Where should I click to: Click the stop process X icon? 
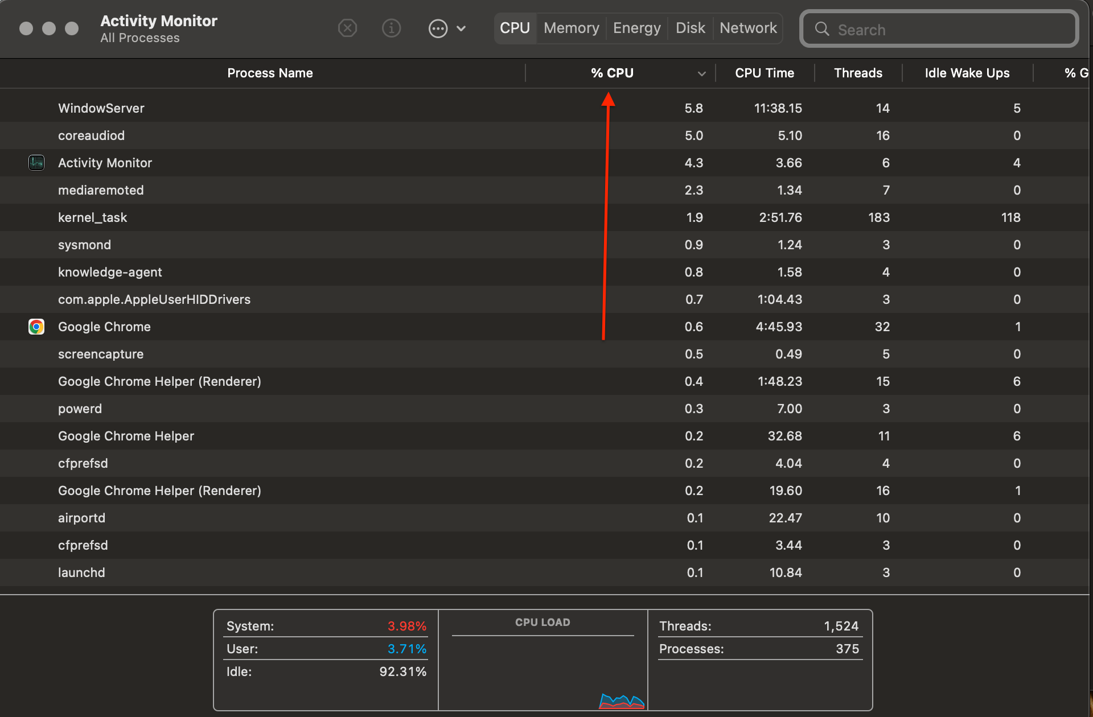point(347,28)
